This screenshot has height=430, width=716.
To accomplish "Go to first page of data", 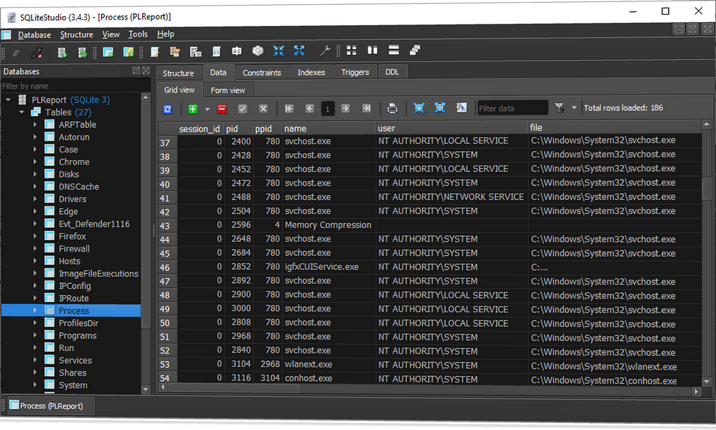I will pyautogui.click(x=289, y=108).
